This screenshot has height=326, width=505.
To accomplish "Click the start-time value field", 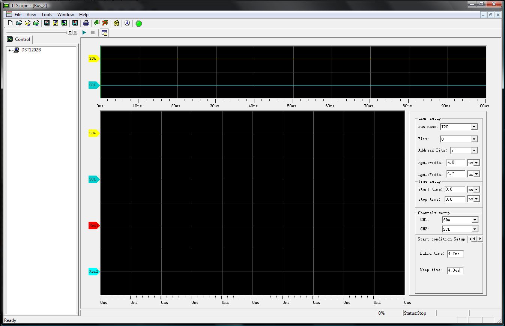I will 455,189.
